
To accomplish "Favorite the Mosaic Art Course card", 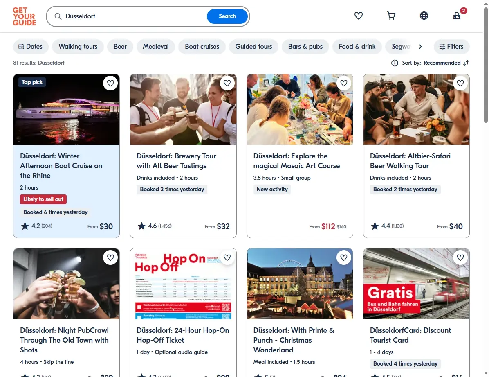I will coord(344,83).
